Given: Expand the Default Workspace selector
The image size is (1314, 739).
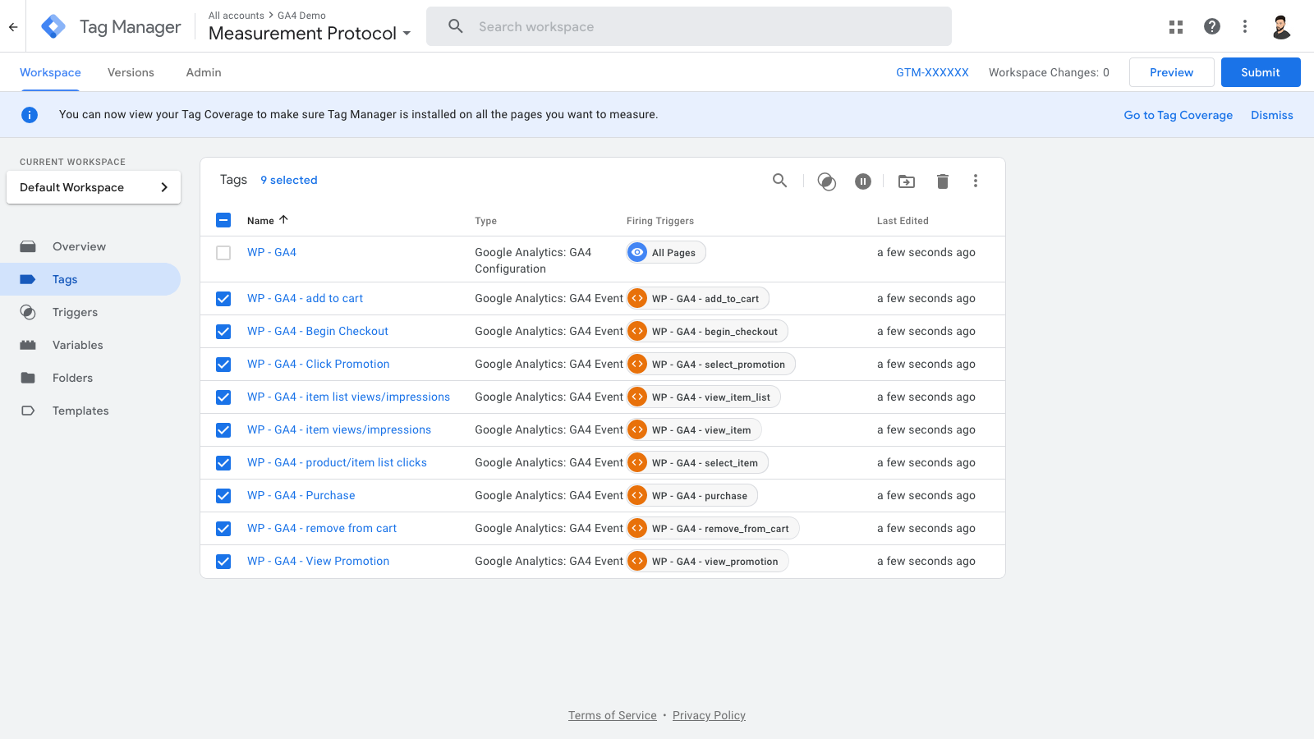Looking at the screenshot, I should (94, 187).
